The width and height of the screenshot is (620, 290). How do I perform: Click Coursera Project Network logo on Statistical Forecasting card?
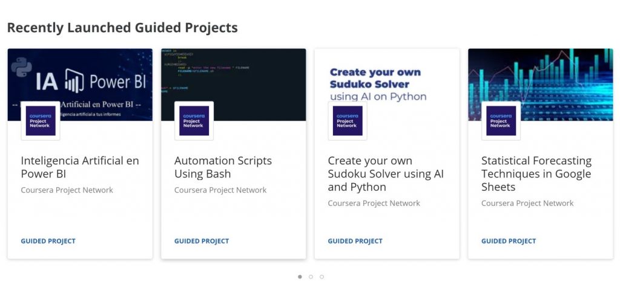click(501, 121)
